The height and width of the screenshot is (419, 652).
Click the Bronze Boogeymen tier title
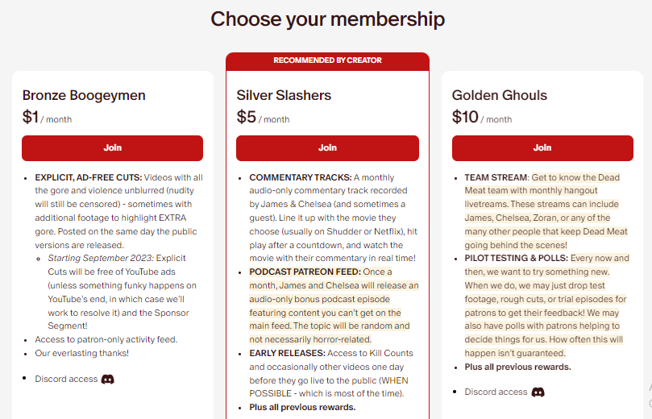(84, 95)
